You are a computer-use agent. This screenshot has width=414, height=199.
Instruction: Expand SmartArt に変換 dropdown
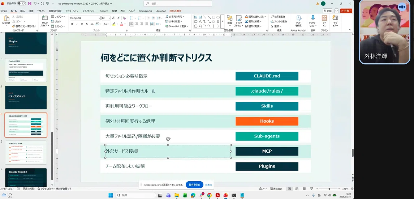coord(177,26)
